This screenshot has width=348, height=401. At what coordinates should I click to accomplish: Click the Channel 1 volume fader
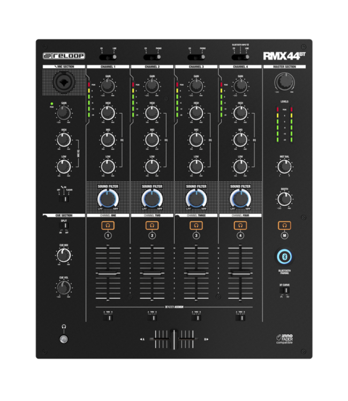tap(108, 273)
